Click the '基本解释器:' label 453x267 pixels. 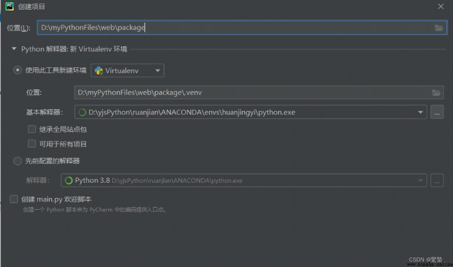[45, 112]
